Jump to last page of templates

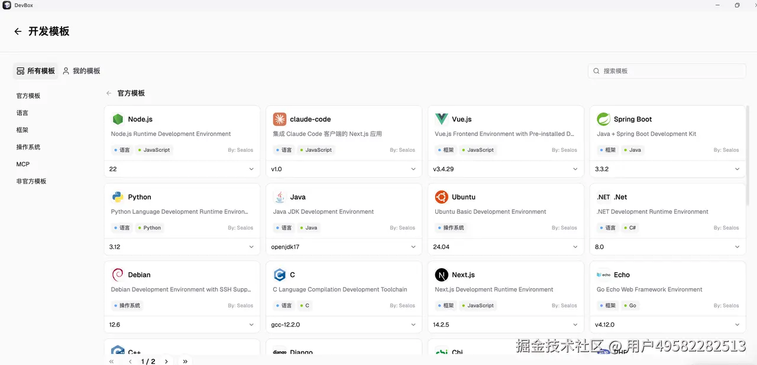(x=185, y=361)
